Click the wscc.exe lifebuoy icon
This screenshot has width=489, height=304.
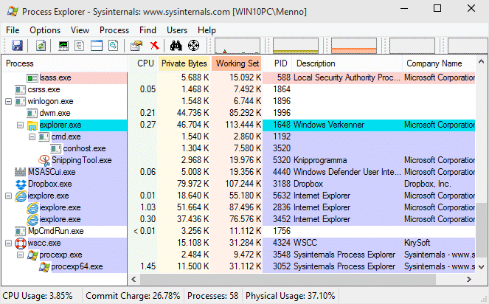[21, 243]
